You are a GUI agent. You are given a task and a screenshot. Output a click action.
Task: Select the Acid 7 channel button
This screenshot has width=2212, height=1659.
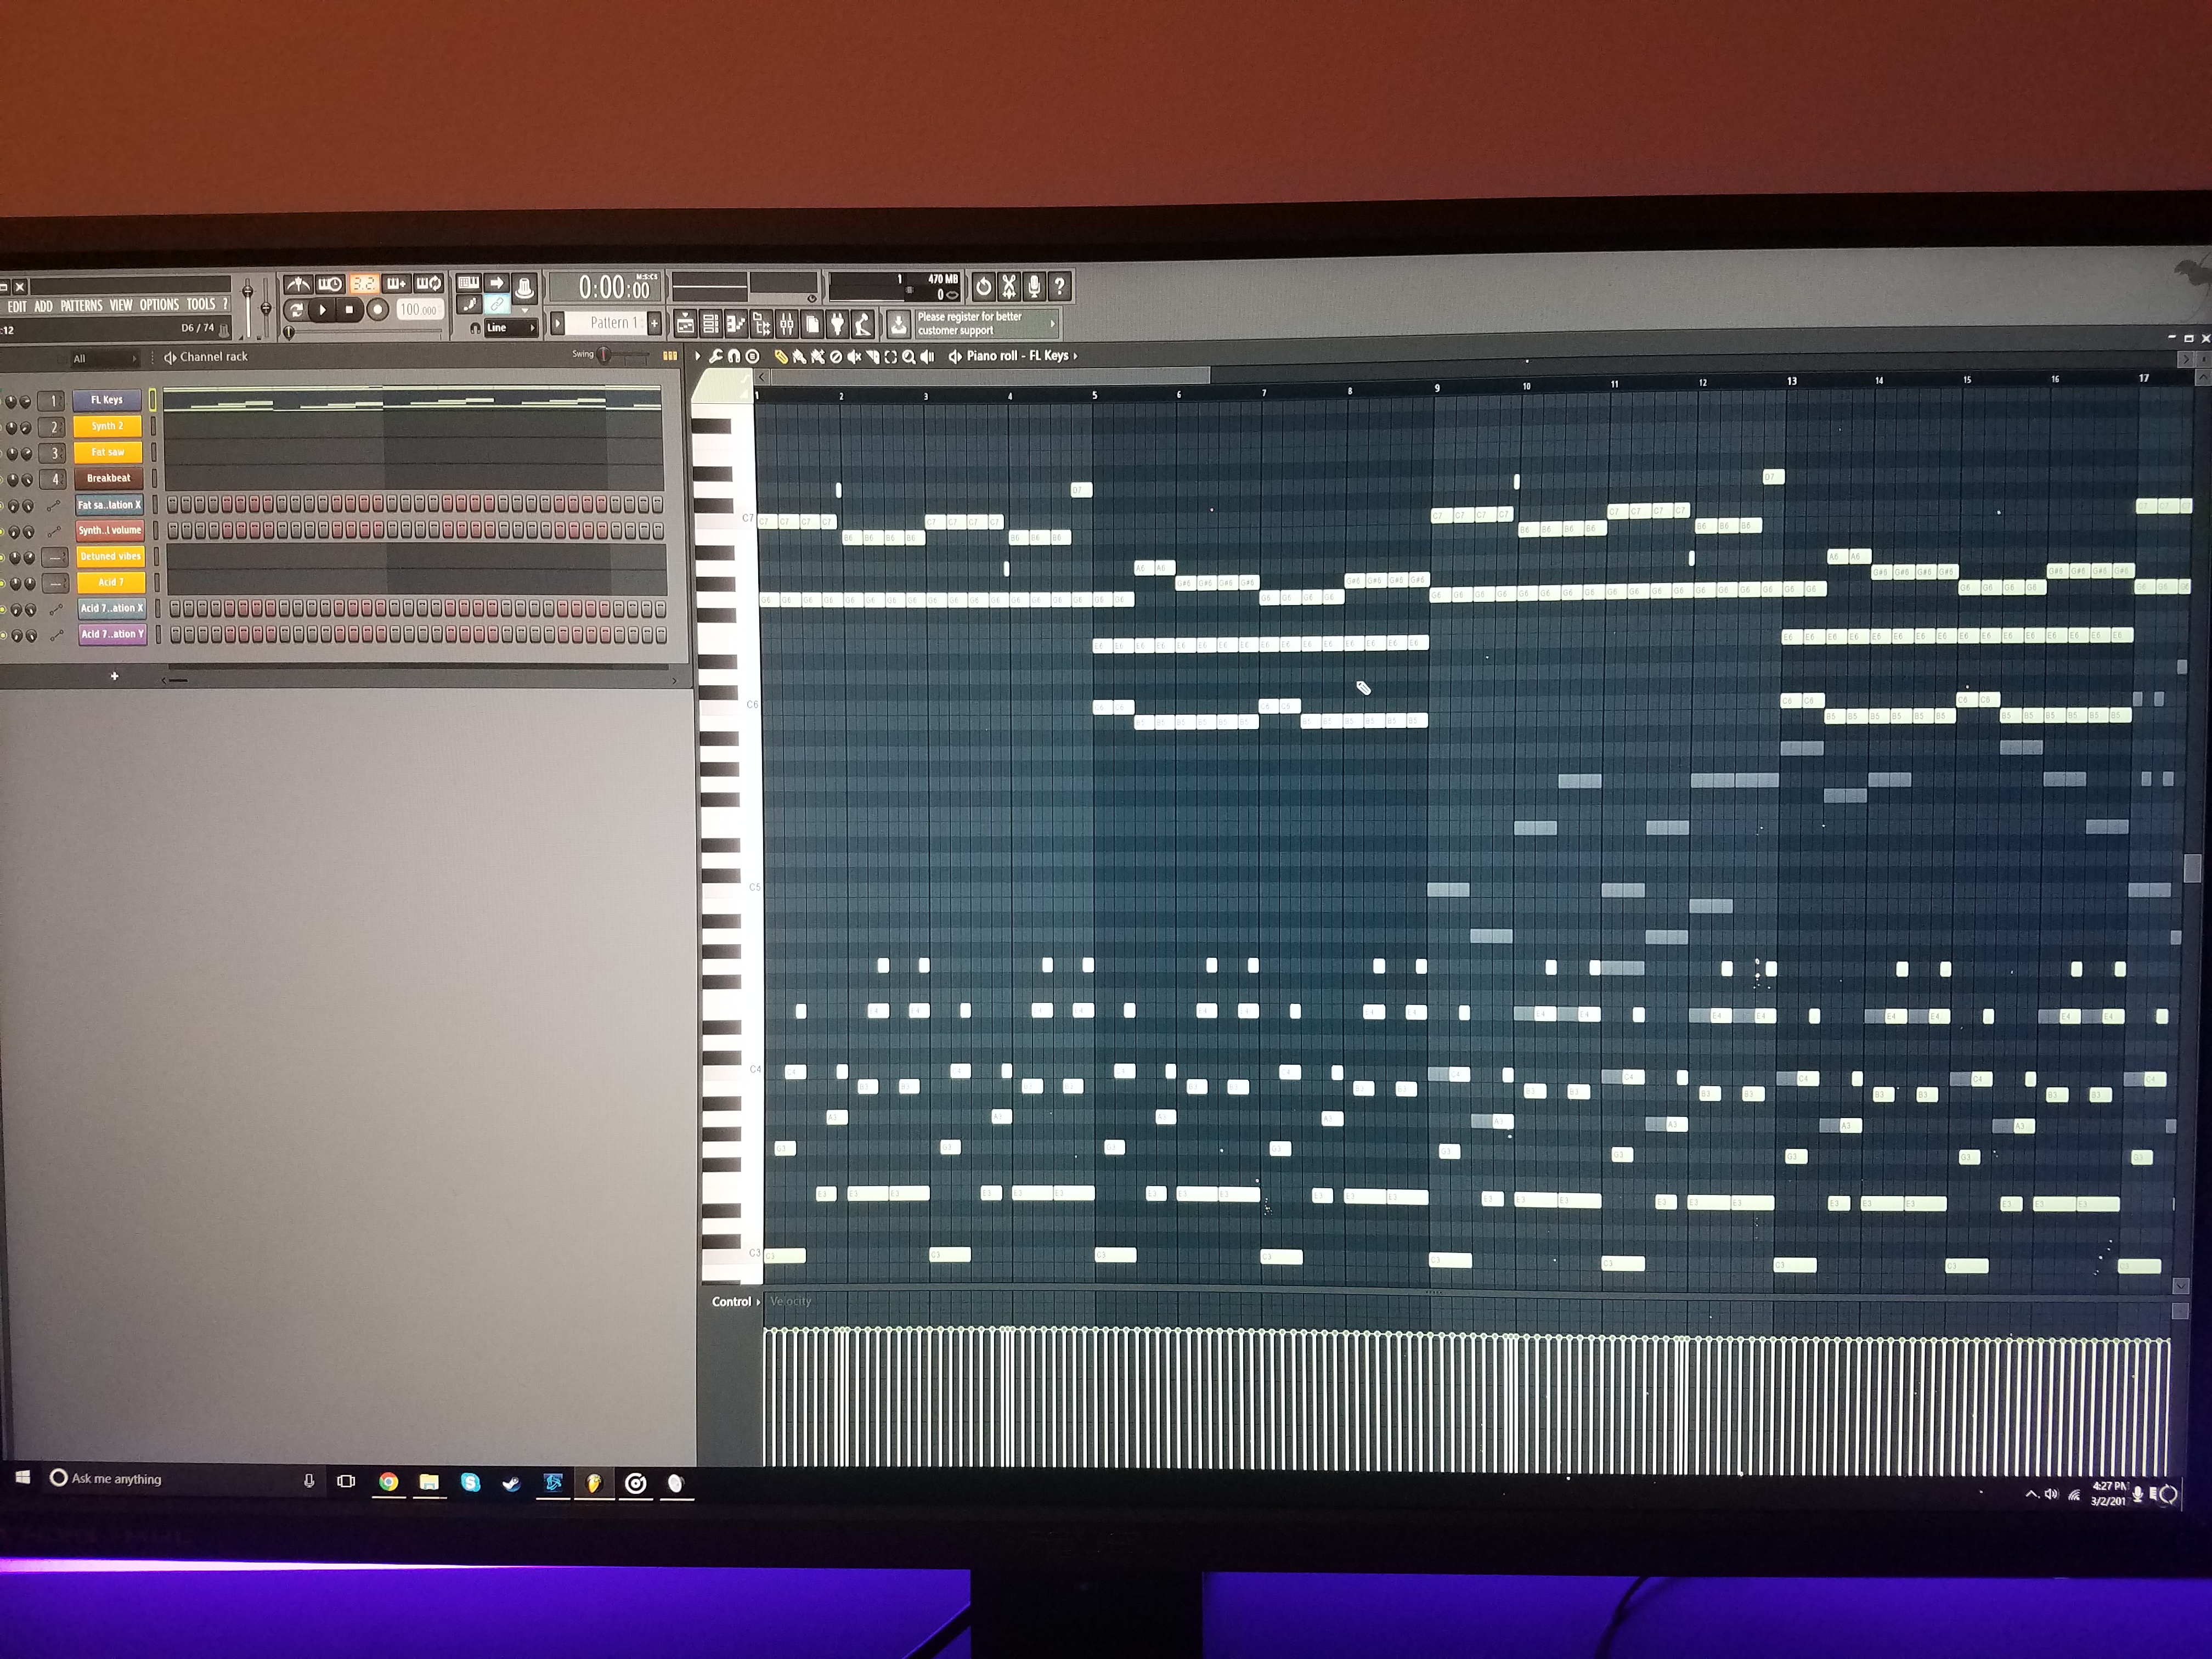[111, 582]
